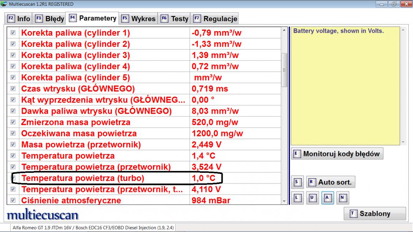Select the A button icon

pyautogui.click(x=328, y=198)
